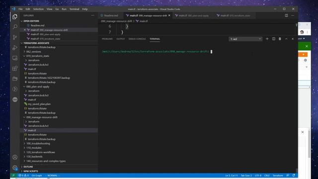Open the Source Control view
This screenshot has width=318, height=179.
15,37
